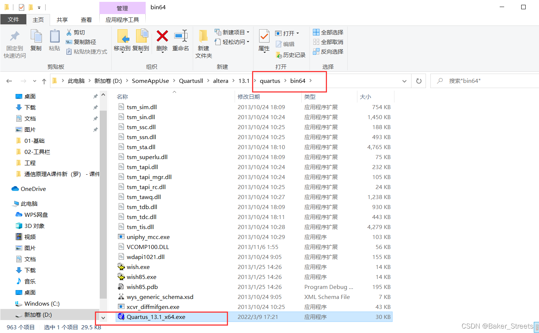Click chevron after altera in address path

(x=234, y=81)
